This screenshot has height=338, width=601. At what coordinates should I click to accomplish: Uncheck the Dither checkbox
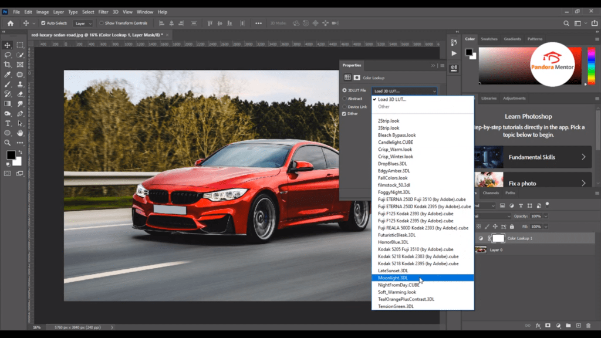pos(345,114)
